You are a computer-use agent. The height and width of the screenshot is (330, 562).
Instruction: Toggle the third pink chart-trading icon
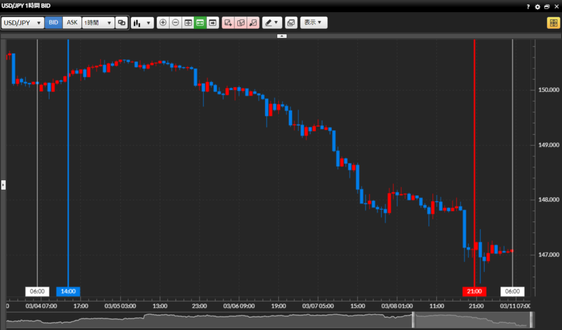point(253,23)
